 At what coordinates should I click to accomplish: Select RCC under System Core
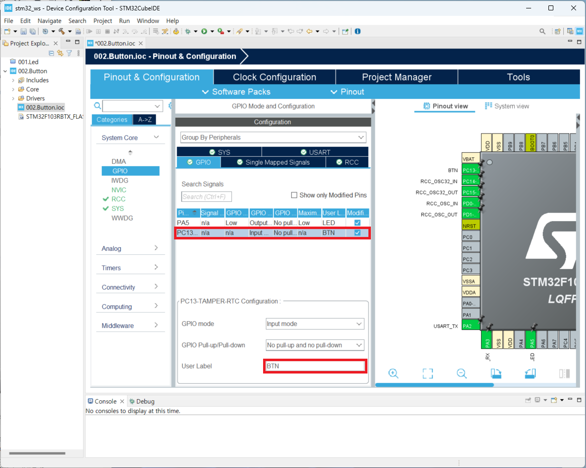[x=119, y=199]
